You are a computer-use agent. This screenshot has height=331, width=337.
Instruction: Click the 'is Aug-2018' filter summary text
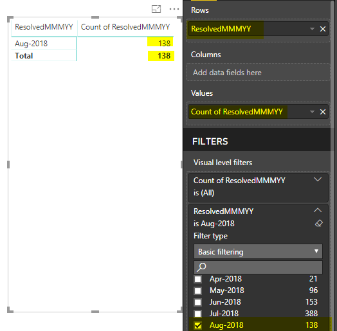pyautogui.click(x=214, y=224)
